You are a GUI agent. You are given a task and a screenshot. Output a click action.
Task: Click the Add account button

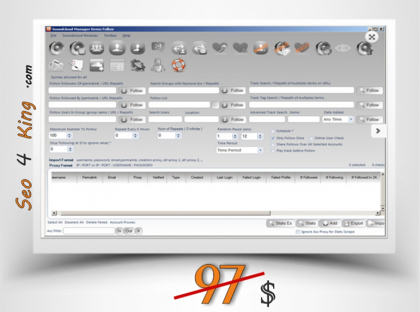330,223
